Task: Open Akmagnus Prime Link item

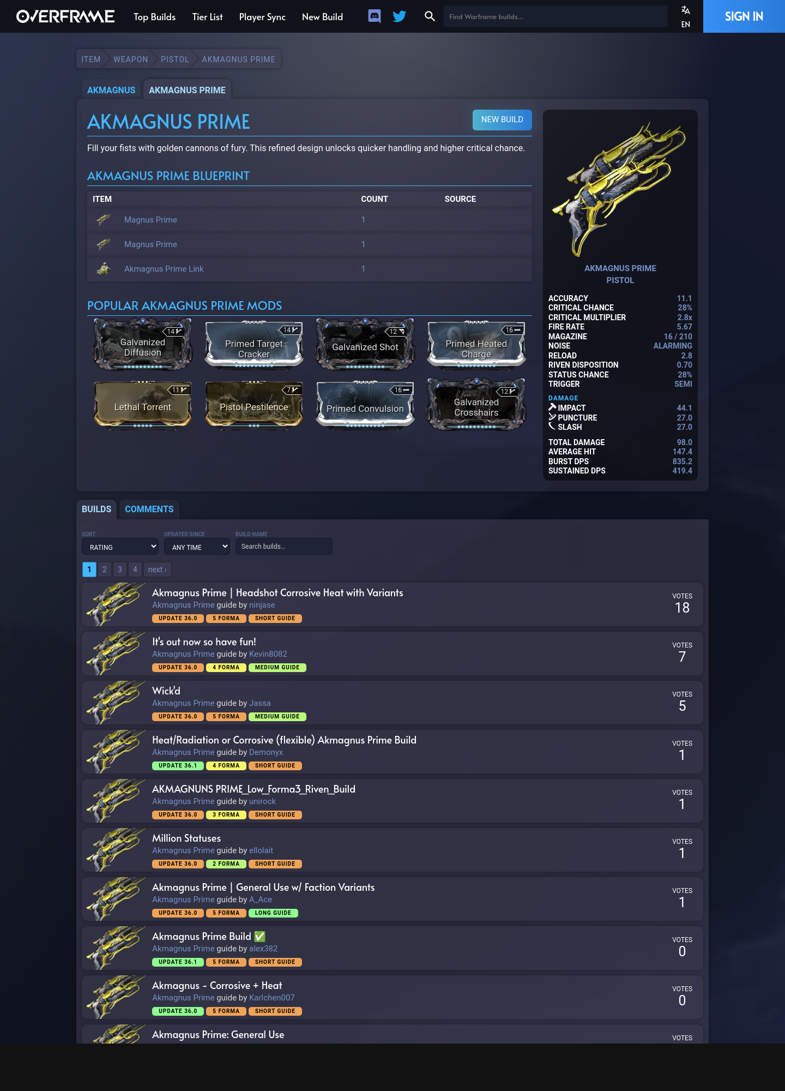Action: [x=164, y=269]
